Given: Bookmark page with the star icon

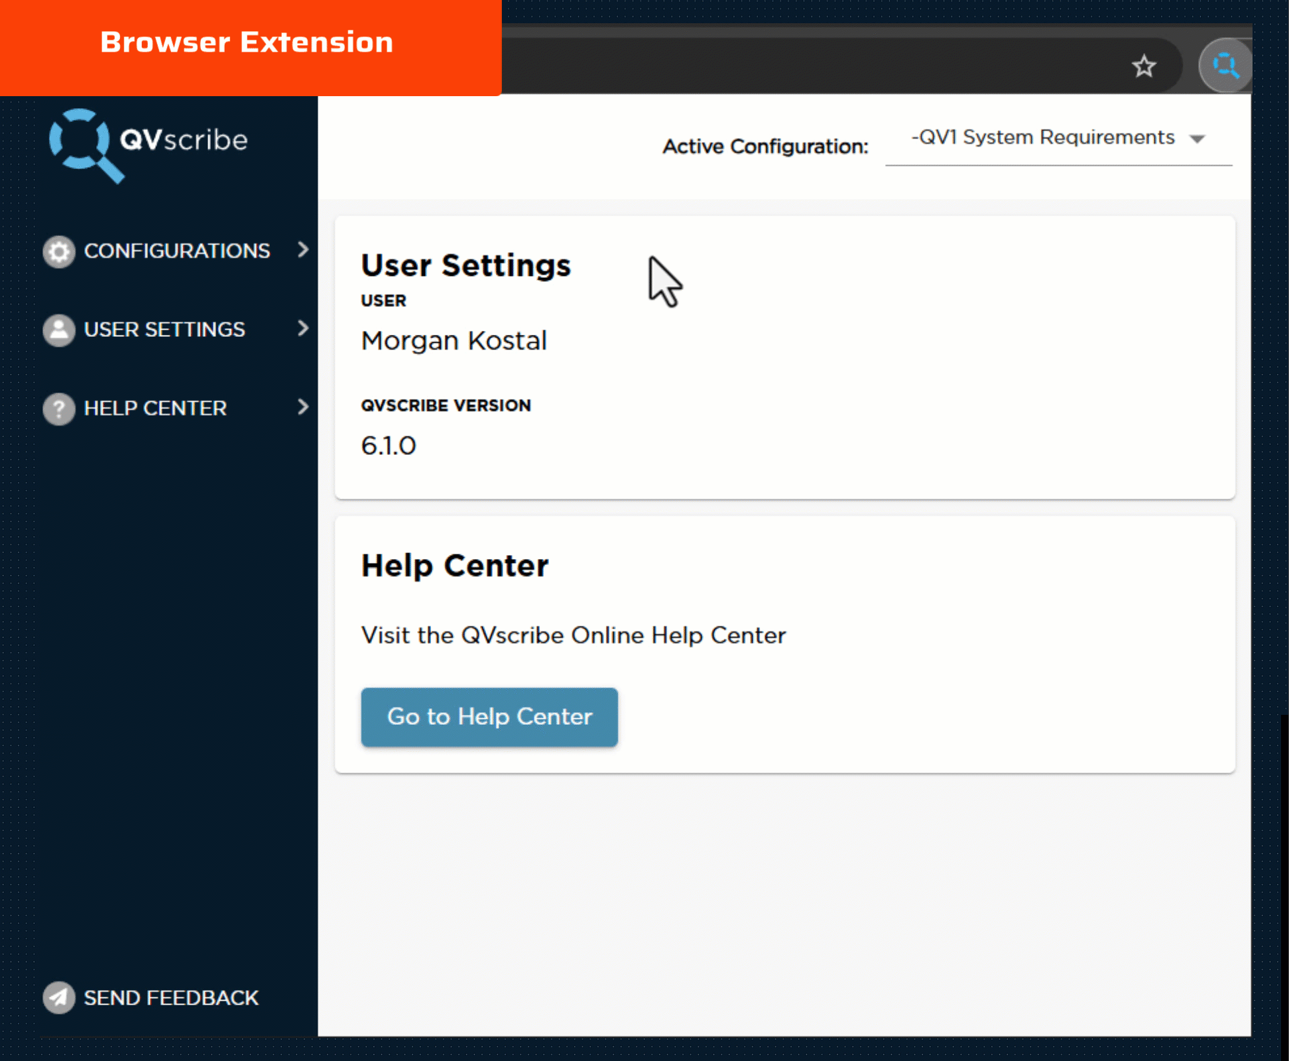Looking at the screenshot, I should [1144, 66].
